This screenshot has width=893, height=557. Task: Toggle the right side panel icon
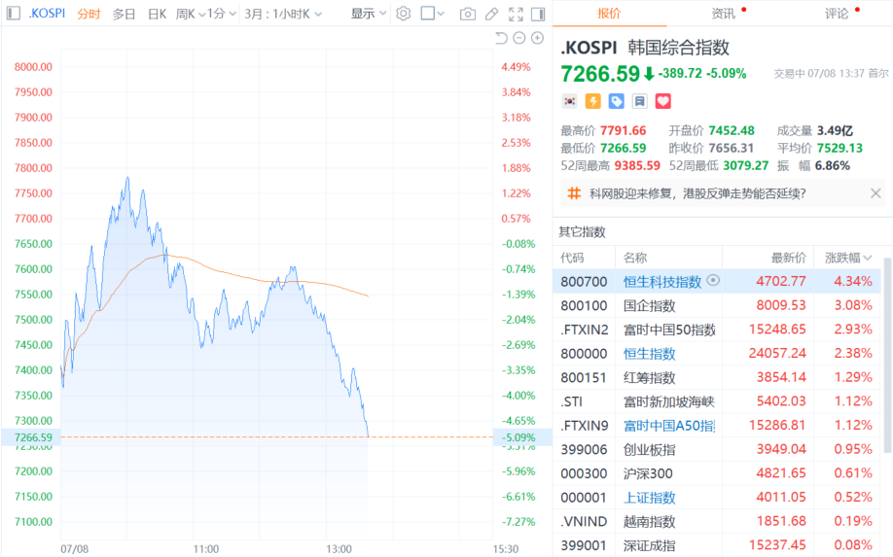[x=538, y=15]
